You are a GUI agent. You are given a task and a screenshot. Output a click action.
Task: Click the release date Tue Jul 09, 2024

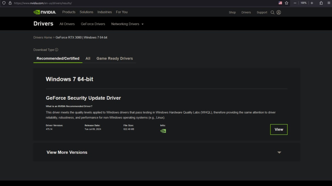[x=93, y=129]
